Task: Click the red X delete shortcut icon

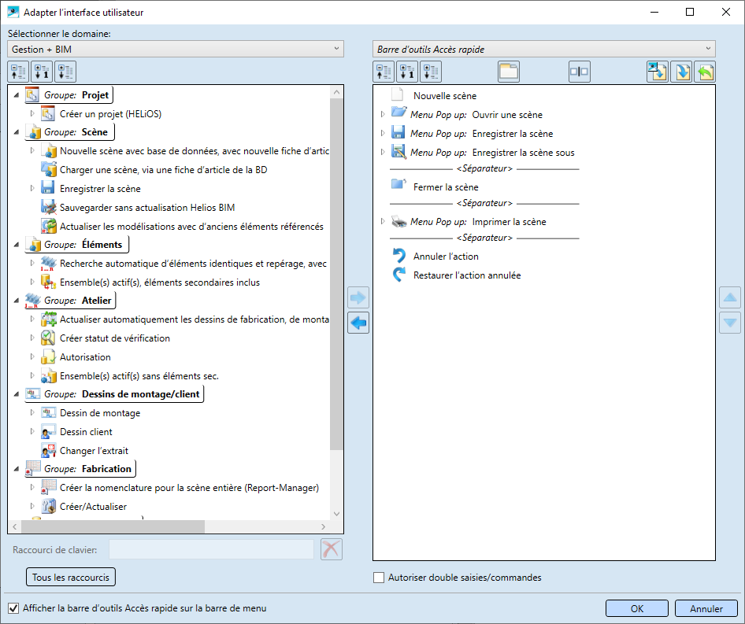Action: pyautogui.click(x=332, y=549)
